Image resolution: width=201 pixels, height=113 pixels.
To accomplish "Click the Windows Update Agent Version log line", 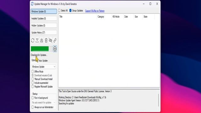I will pos(79,100).
